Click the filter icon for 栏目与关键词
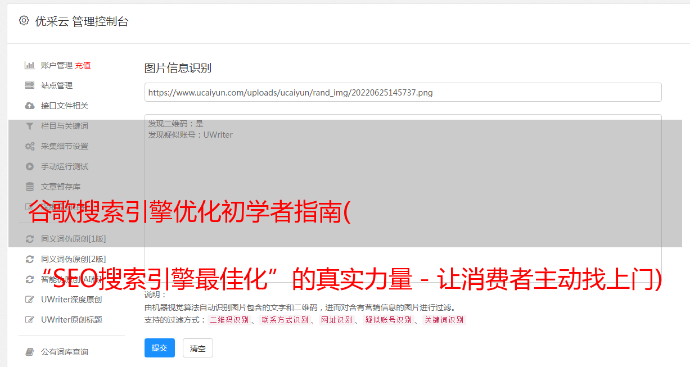The image size is (690, 367). (30, 126)
